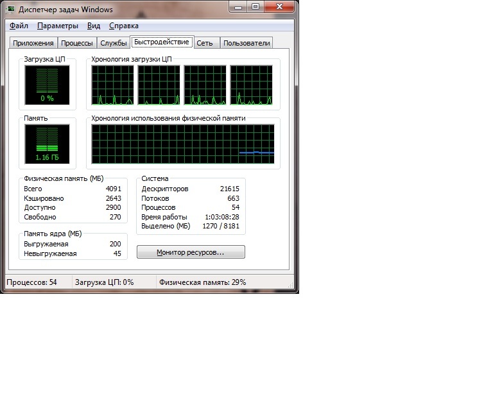The height and width of the screenshot is (394, 493).
Task: Close the Диспетчер задач window
Action: [x=279, y=6]
